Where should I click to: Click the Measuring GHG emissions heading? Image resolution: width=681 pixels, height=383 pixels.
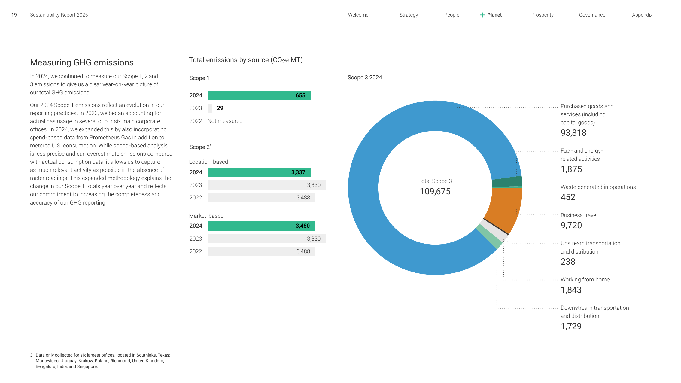point(82,62)
